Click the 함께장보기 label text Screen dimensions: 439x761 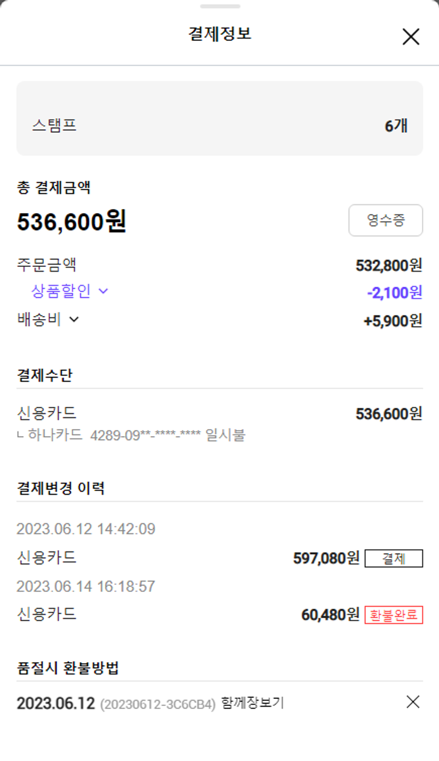coord(252,703)
